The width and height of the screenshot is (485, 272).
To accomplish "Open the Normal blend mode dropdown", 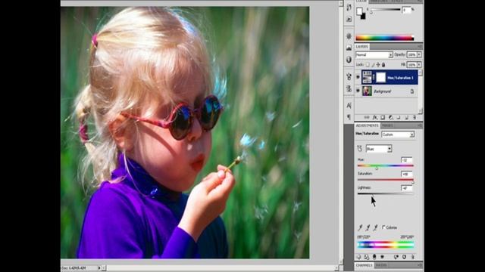I will click(x=374, y=54).
